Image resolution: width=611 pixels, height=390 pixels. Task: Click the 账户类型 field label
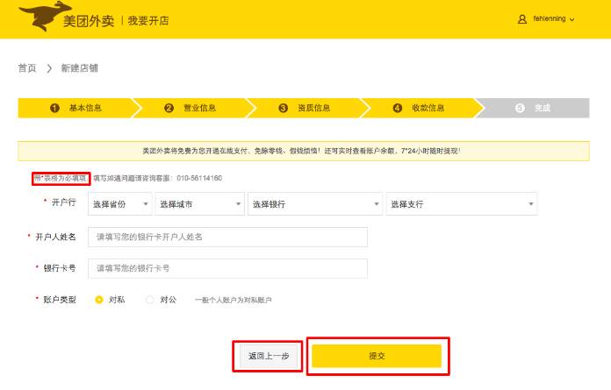pyautogui.click(x=60, y=300)
